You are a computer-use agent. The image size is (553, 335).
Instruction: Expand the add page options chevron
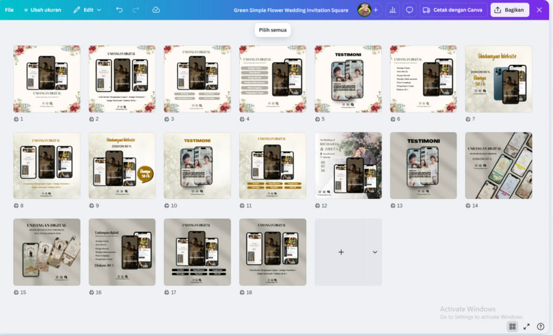pyautogui.click(x=375, y=252)
